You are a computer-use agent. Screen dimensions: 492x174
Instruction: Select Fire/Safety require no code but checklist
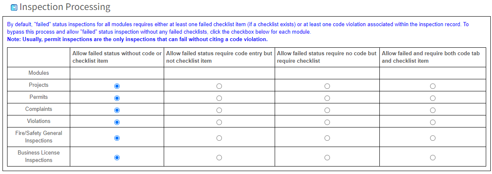(327, 138)
